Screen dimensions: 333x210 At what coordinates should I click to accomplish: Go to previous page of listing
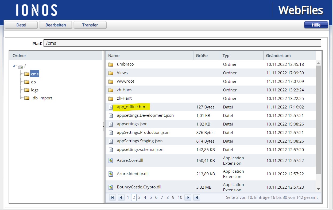121,197
